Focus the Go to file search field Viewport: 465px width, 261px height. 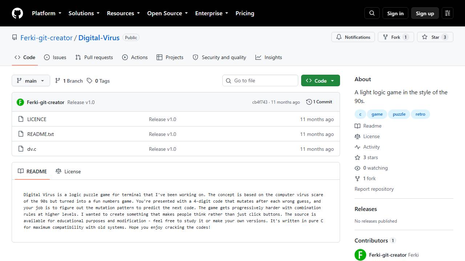260,80
